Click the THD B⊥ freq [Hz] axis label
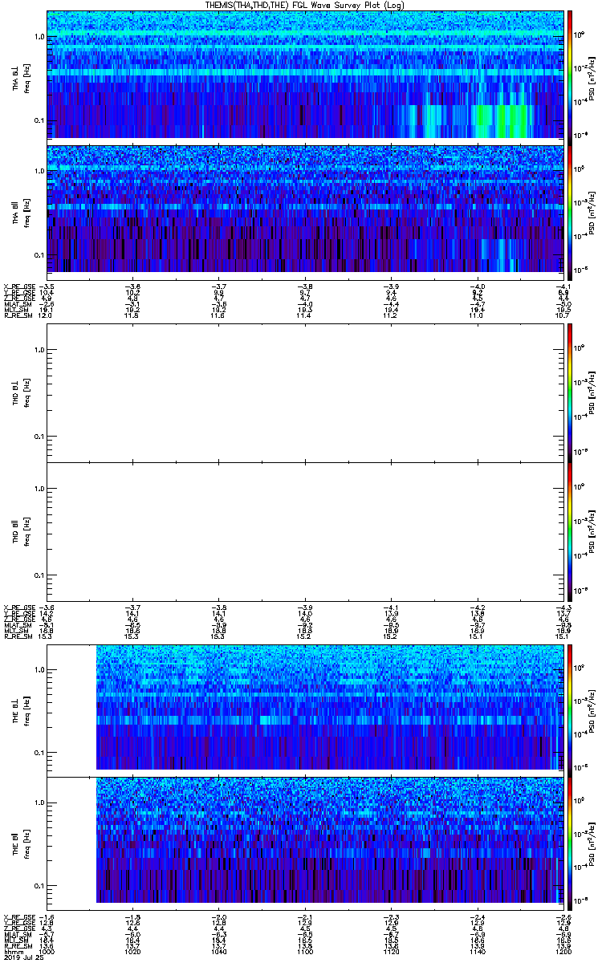The image size is (602, 963). click(x=26, y=392)
